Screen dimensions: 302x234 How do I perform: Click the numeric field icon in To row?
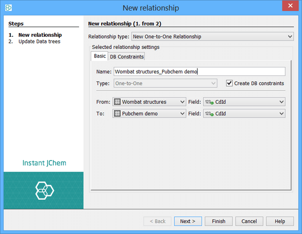[x=208, y=114]
